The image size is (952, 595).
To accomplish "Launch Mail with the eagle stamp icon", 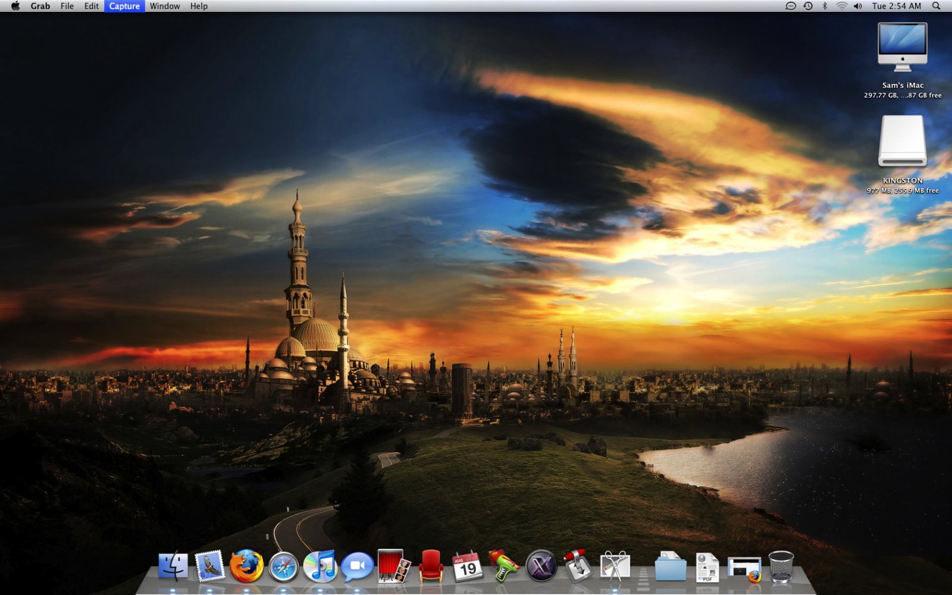I will pos(209,566).
